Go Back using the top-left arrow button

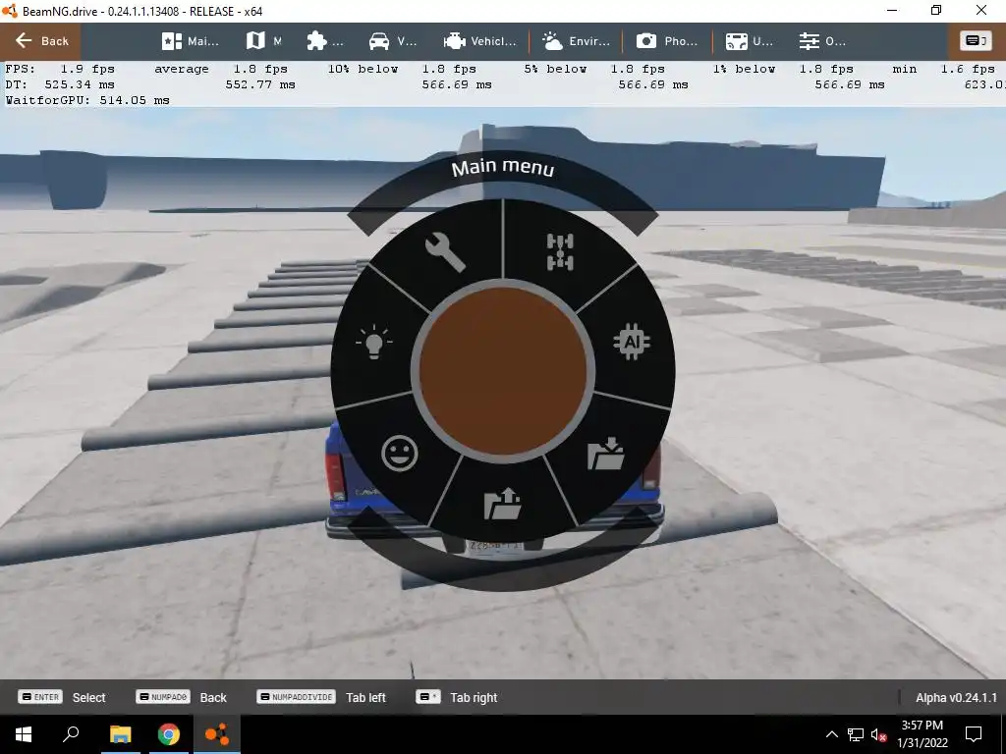click(x=41, y=41)
